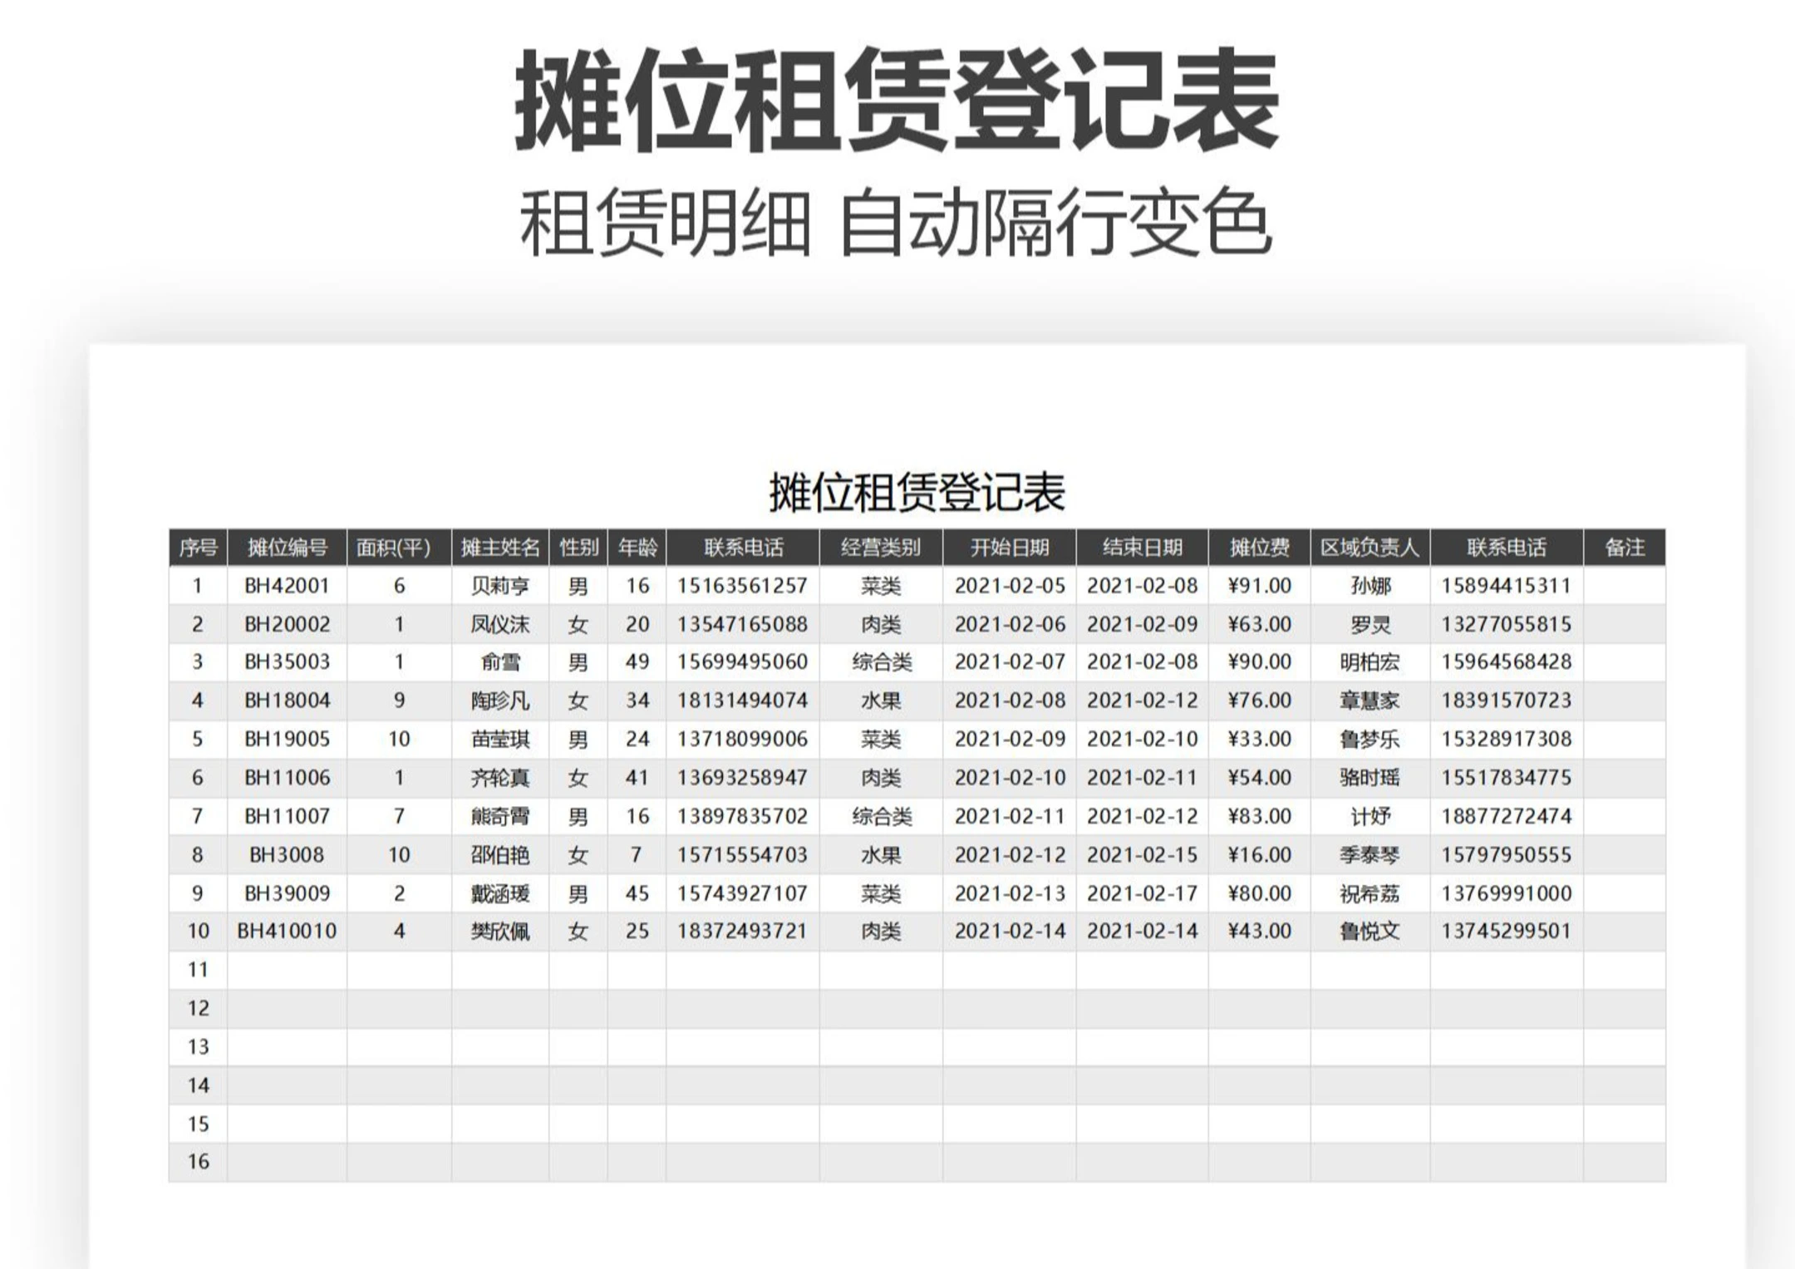Image resolution: width=1795 pixels, height=1269 pixels.
Task: Select the fee cell ¥90.00
Action: click(1259, 662)
